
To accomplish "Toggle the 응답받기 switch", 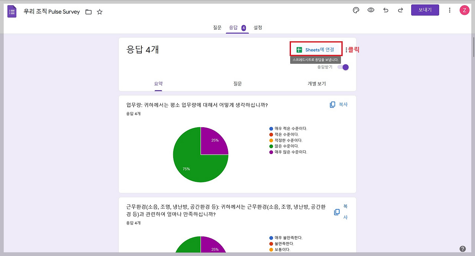I will point(343,67).
